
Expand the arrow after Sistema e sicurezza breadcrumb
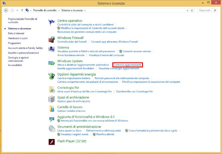[85, 10]
